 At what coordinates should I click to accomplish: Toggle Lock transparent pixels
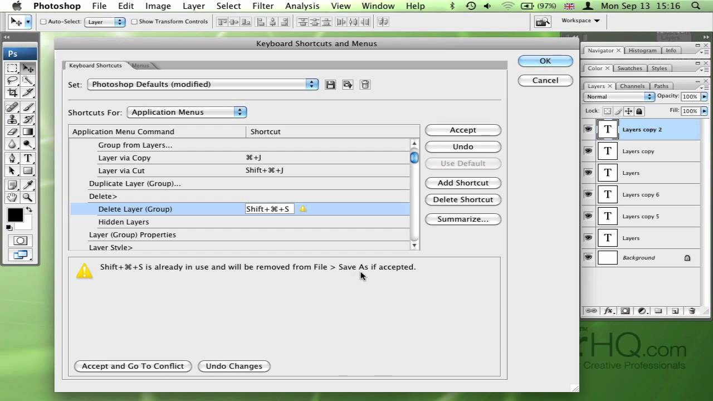coord(608,111)
